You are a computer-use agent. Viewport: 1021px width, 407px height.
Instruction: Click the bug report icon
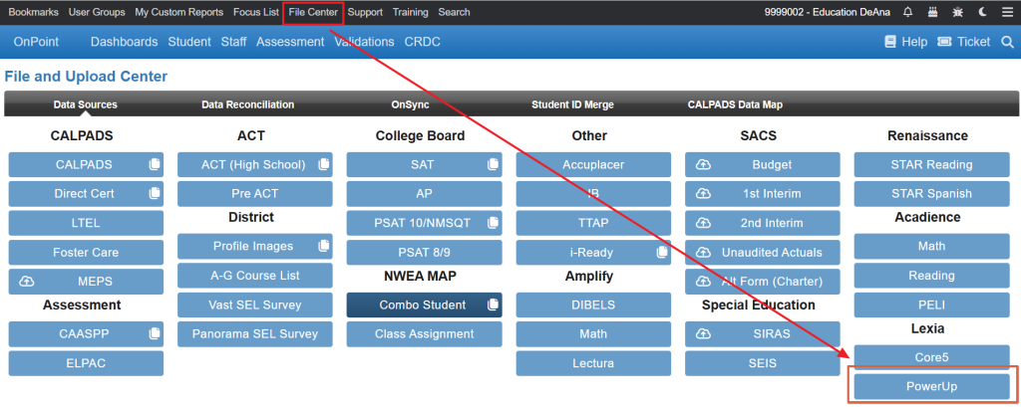coord(958,13)
